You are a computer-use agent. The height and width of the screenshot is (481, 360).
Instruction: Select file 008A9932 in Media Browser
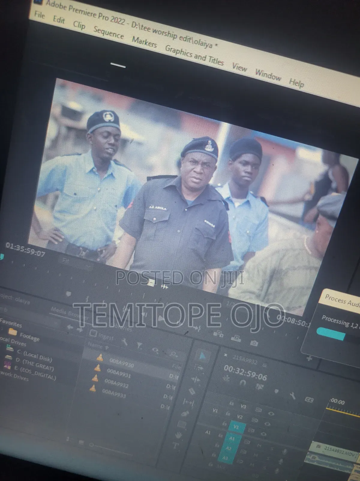tap(116, 383)
